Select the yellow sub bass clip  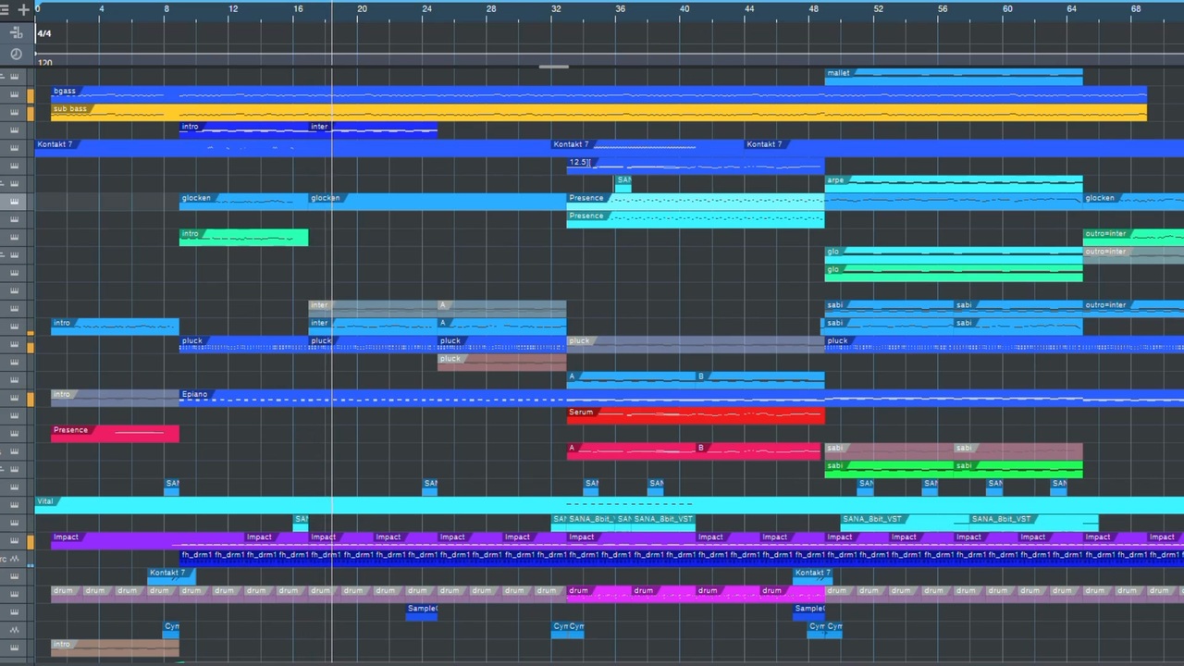pos(598,112)
